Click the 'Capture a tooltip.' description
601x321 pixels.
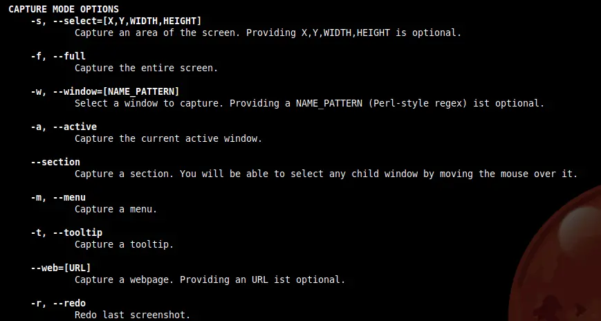click(x=124, y=244)
